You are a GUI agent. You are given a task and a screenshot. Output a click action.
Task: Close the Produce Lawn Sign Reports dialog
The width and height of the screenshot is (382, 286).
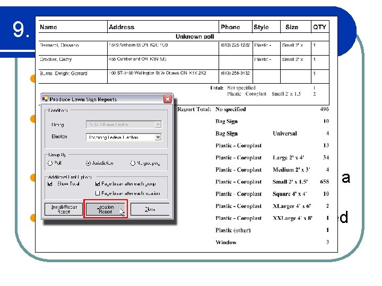coord(168,99)
